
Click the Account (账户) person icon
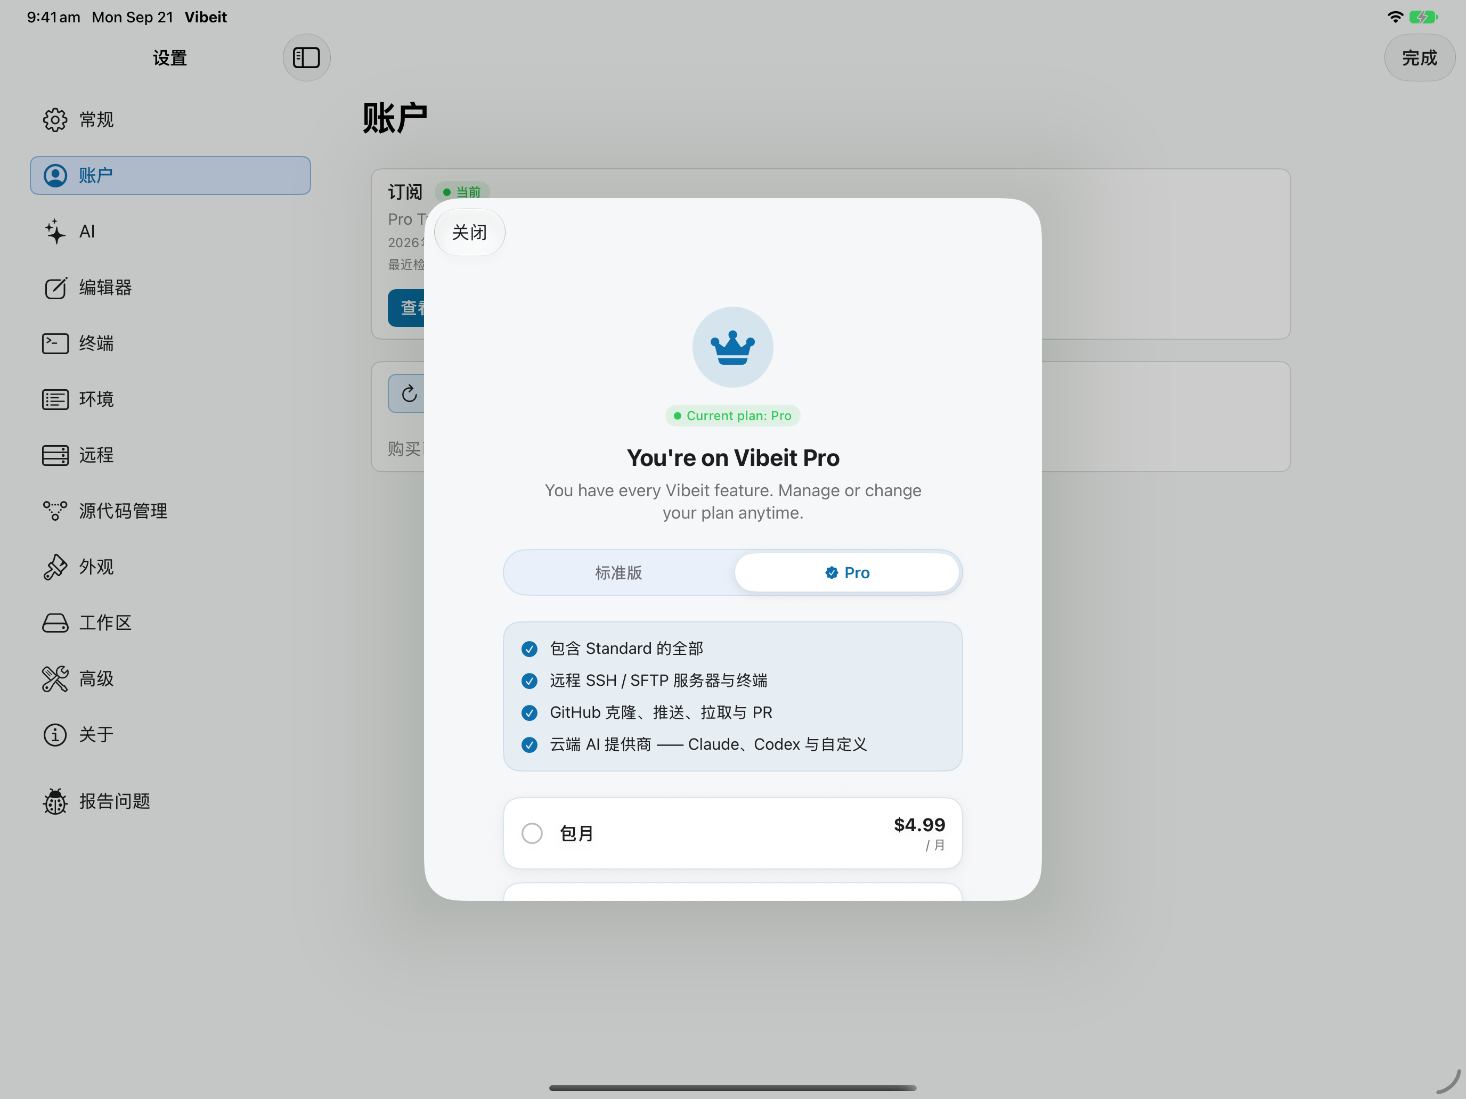(x=55, y=176)
